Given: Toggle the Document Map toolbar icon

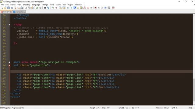Looking at the screenshot, I should pyautogui.click(x=81, y=8).
